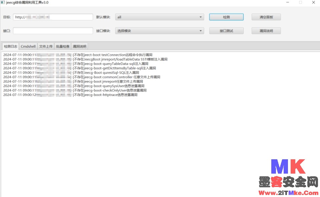Viewport: 320px width, 197px height.
Task: Switch to the 检测日志 tab
Action: pos(10,46)
